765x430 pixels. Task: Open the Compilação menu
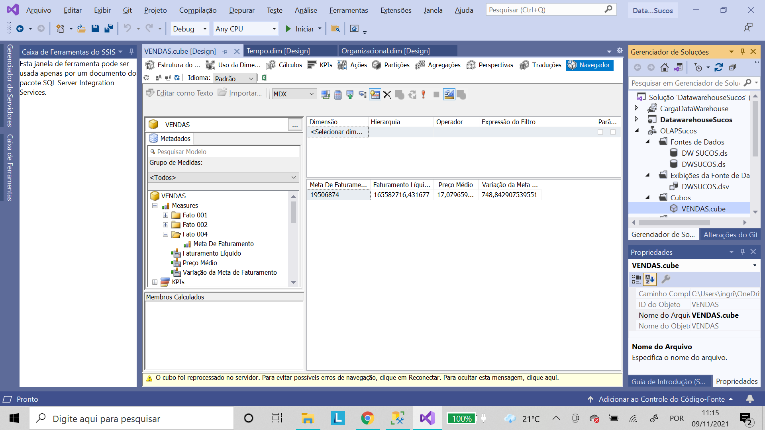point(198,10)
